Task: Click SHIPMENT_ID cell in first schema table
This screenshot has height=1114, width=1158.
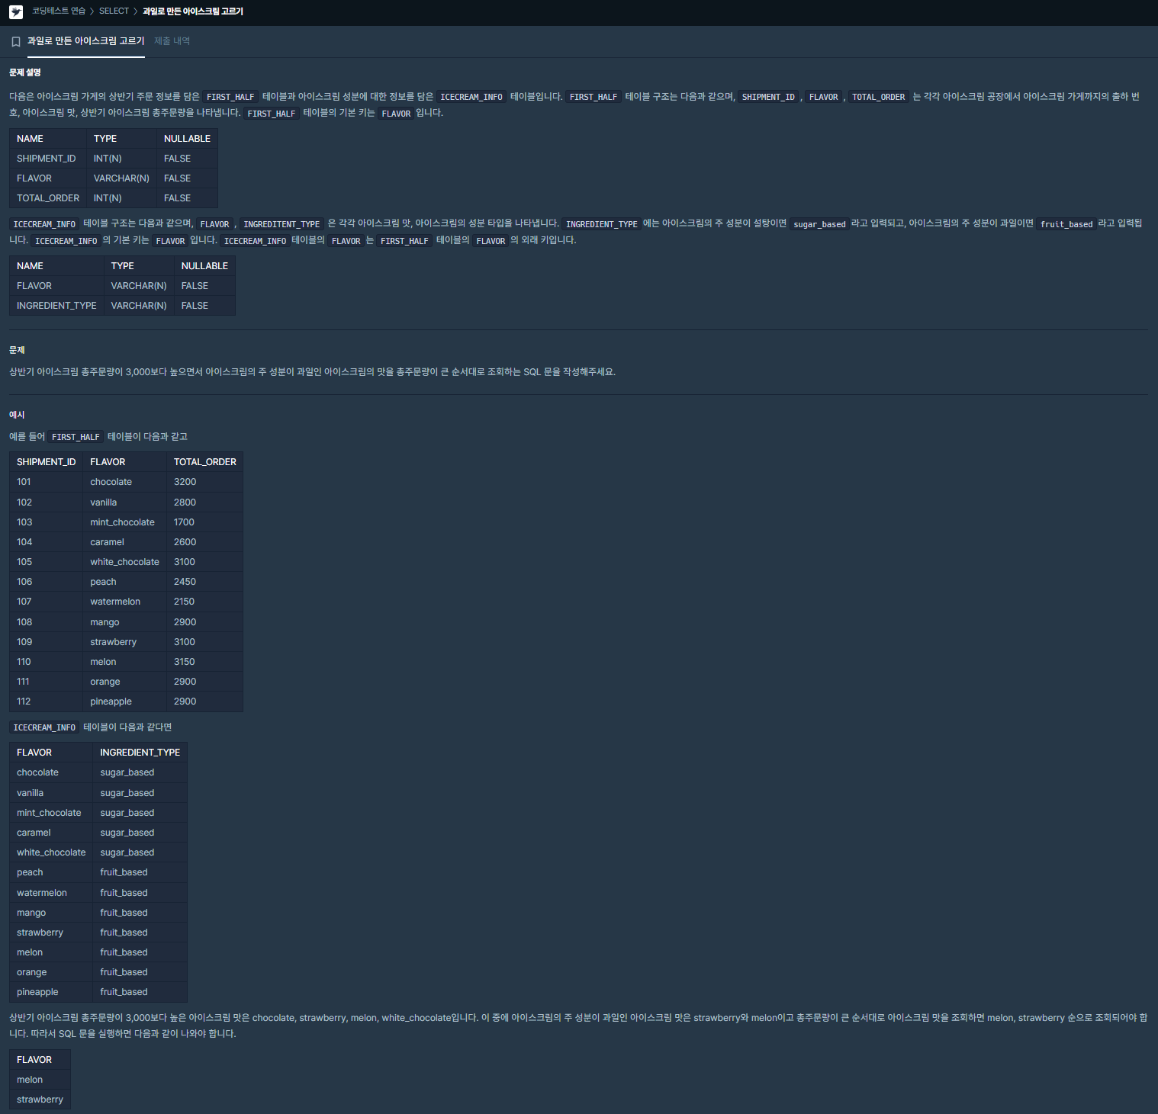Action: (47, 159)
